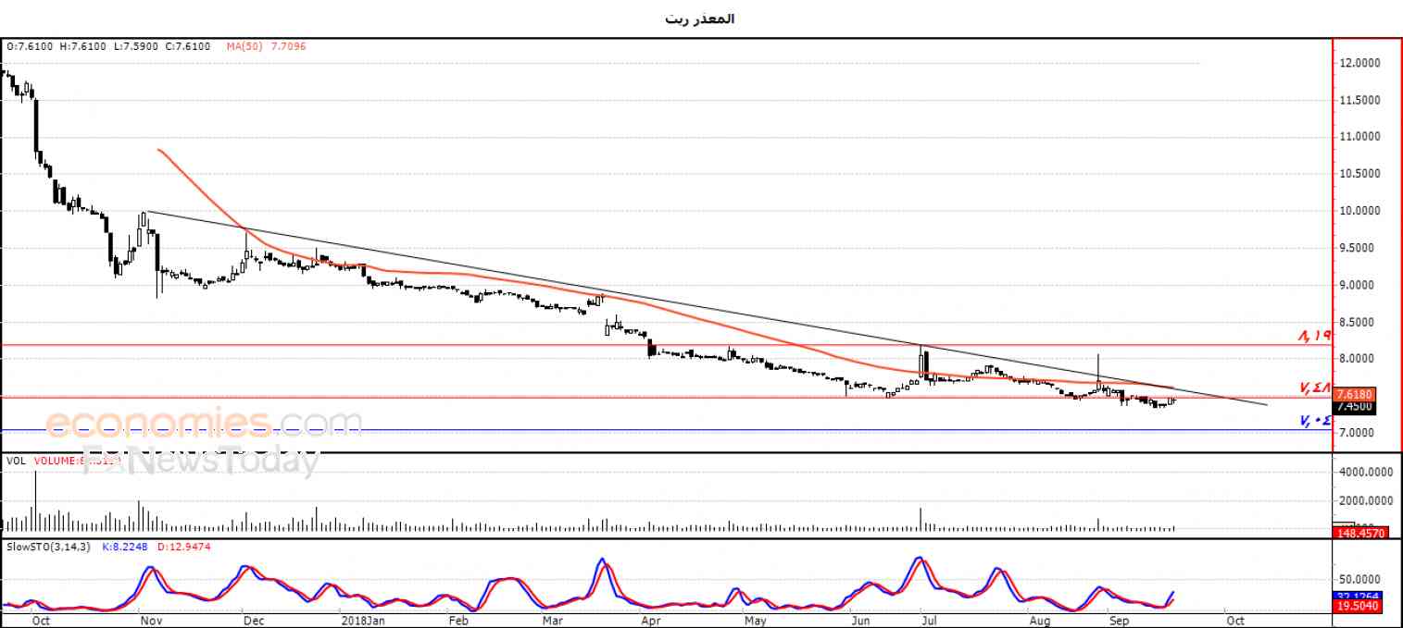Click the 2018Jan date axis label

point(363,620)
